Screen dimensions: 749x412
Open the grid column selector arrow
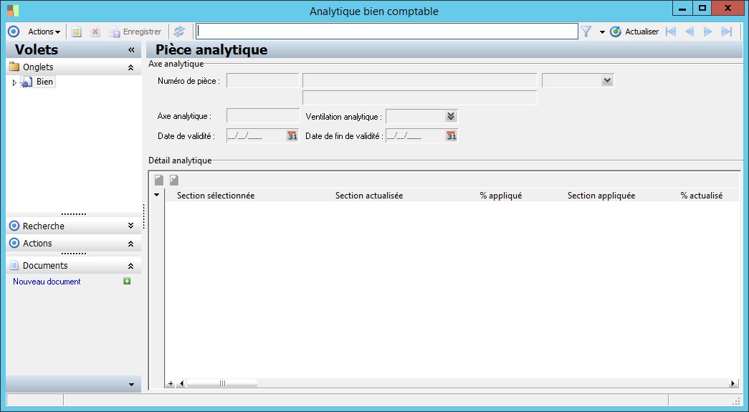[157, 196]
